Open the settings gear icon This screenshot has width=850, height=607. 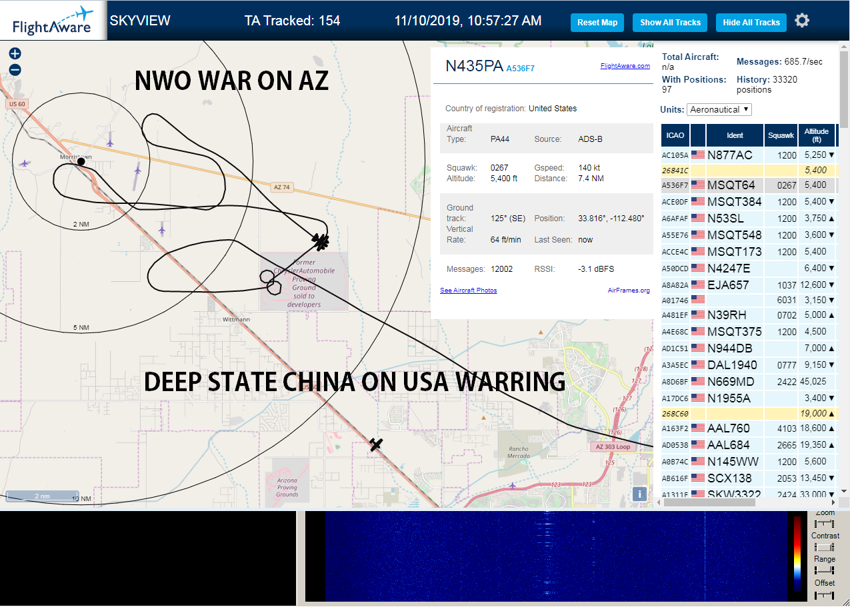click(x=802, y=21)
